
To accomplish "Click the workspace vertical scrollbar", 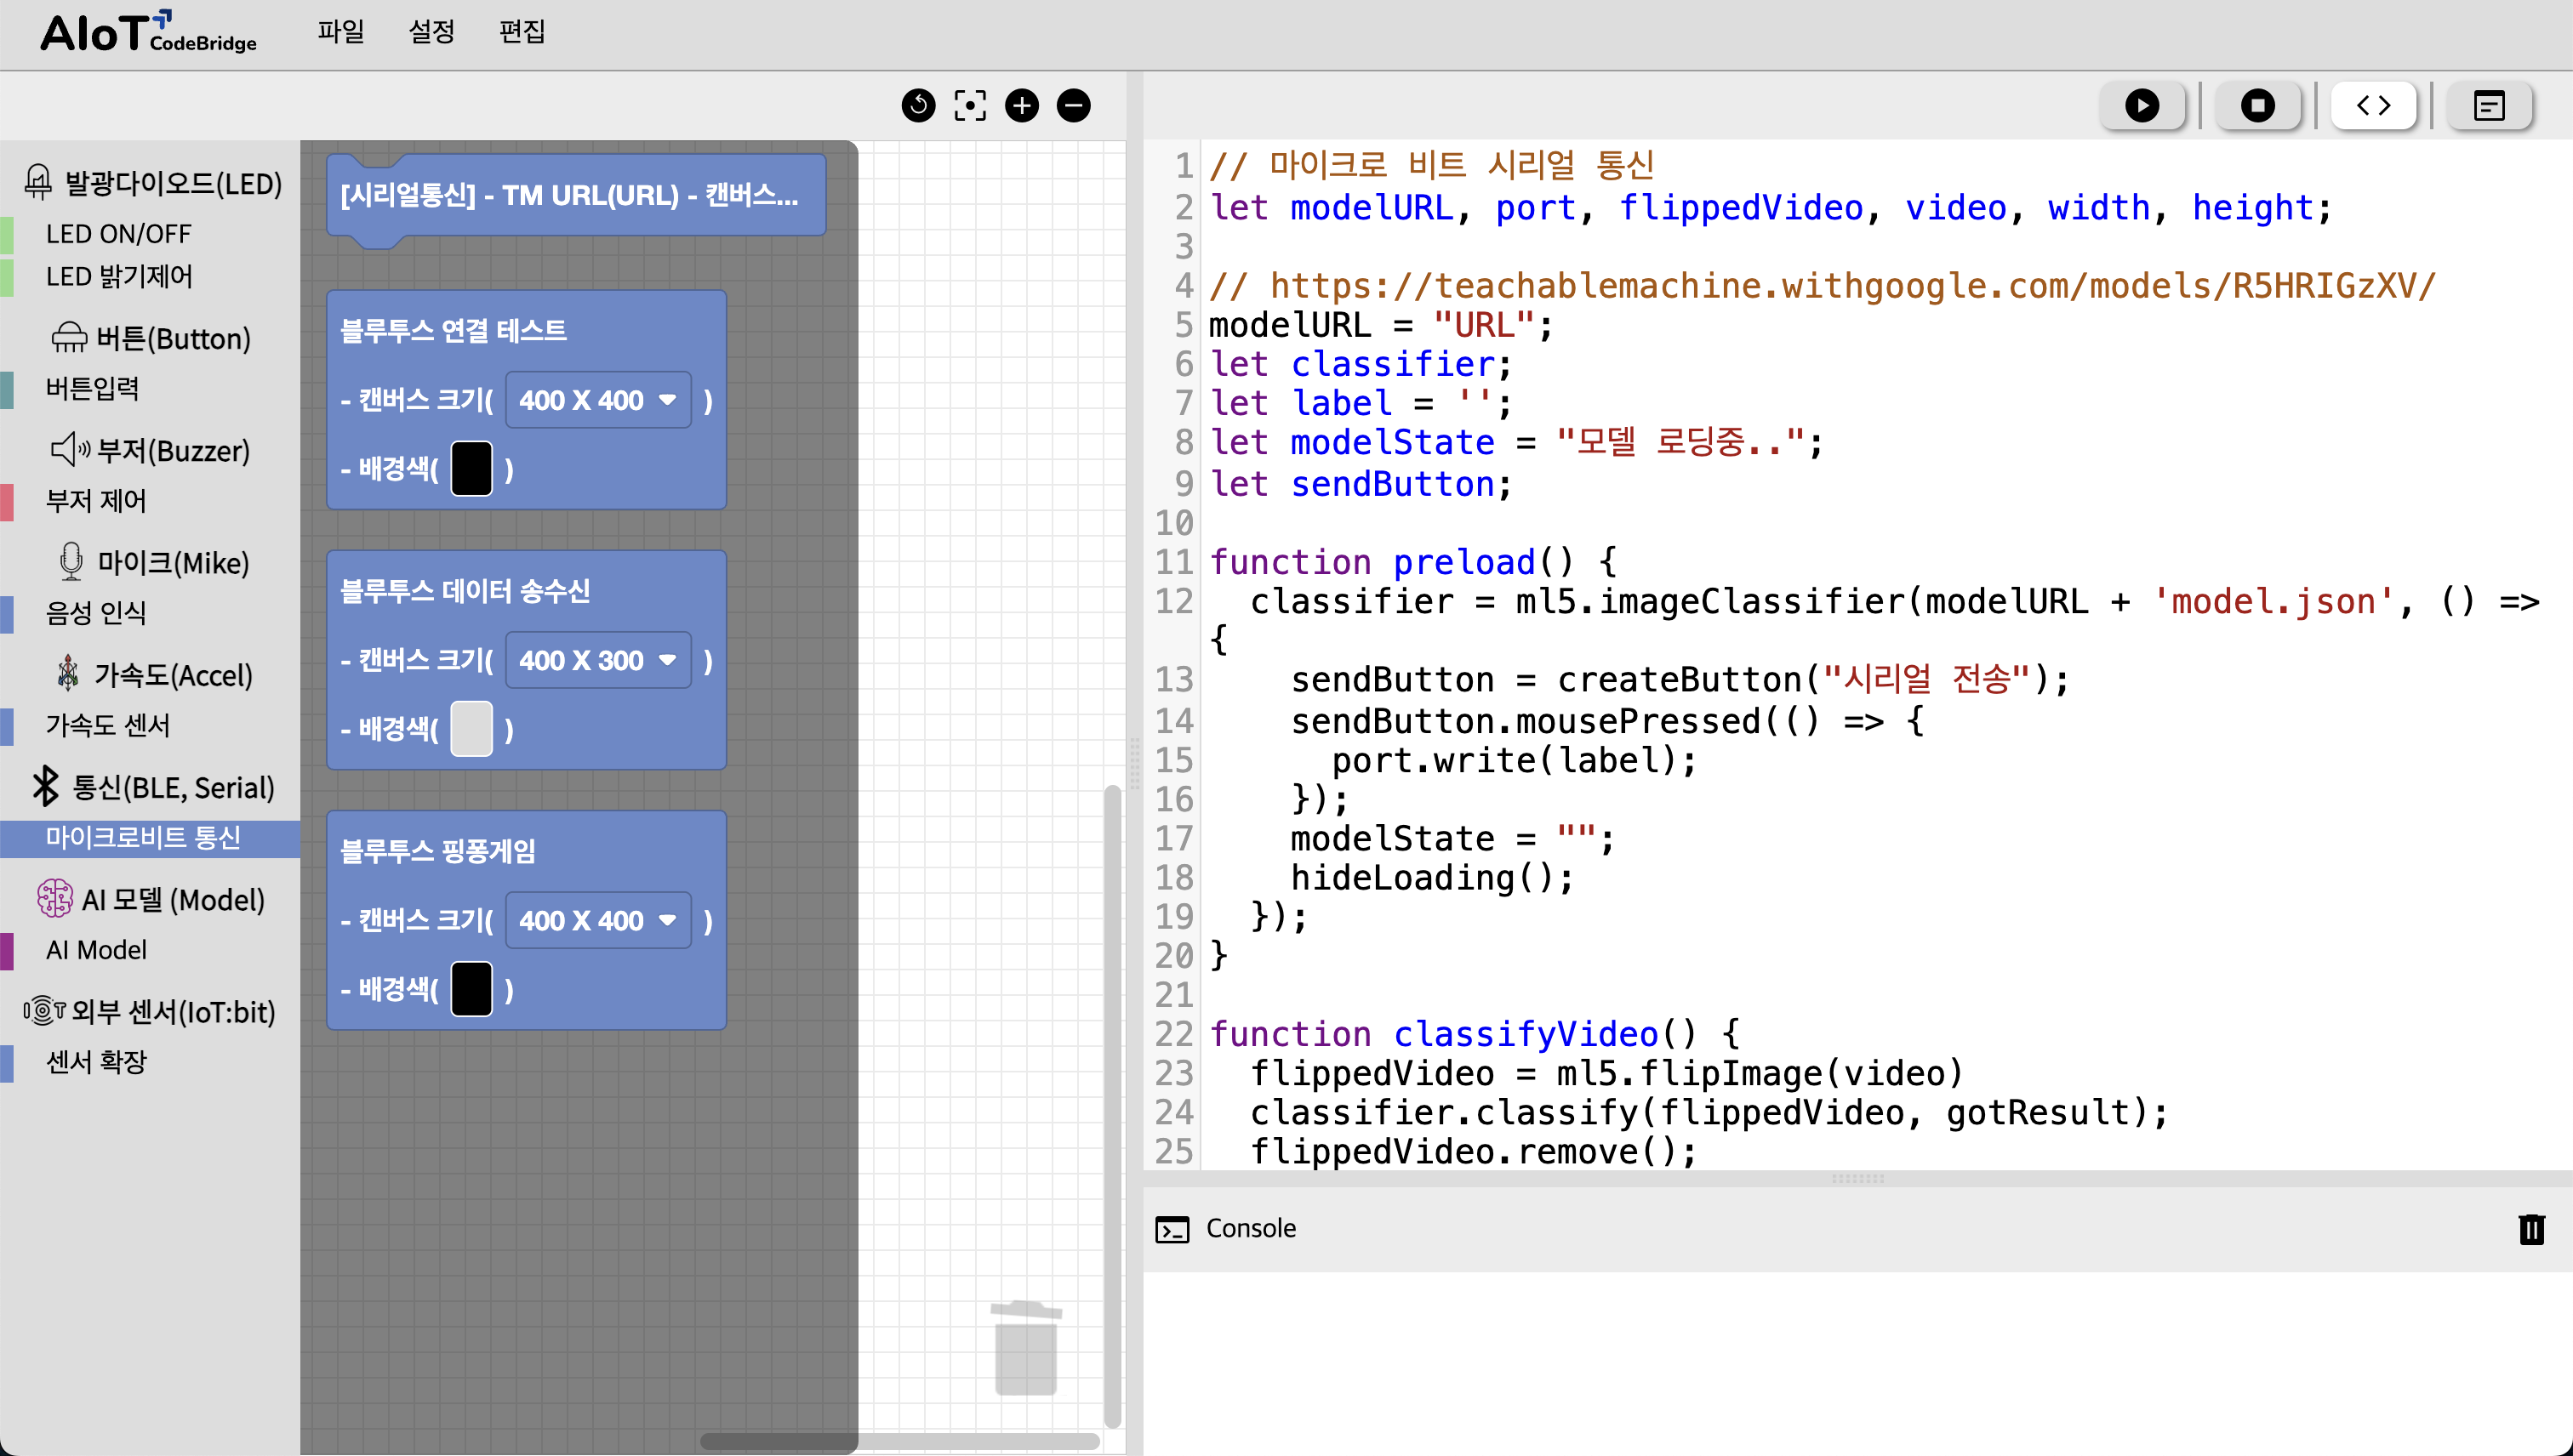I will pos(1112,1106).
